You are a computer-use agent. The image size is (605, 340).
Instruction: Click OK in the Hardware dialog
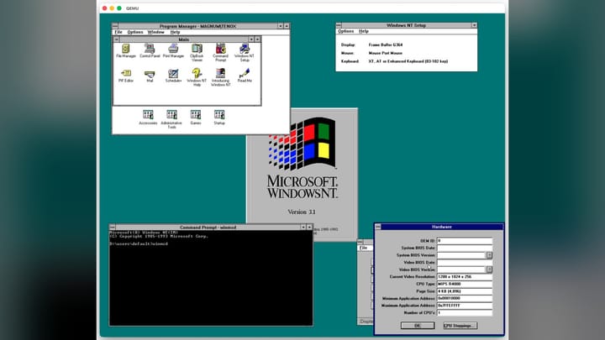pyautogui.click(x=418, y=326)
